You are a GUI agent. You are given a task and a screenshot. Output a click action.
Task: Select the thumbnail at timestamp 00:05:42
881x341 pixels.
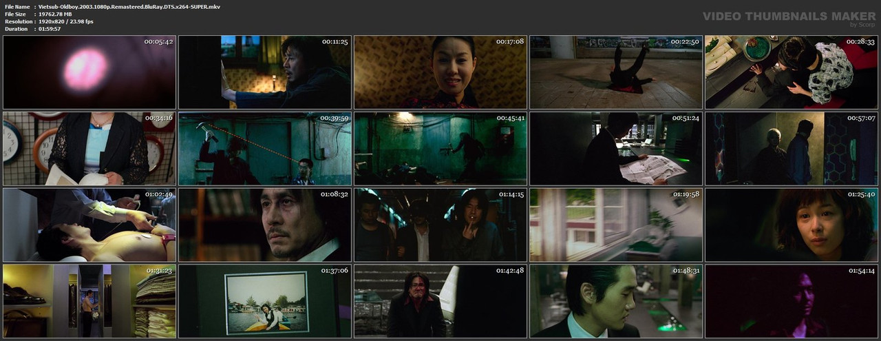89,72
